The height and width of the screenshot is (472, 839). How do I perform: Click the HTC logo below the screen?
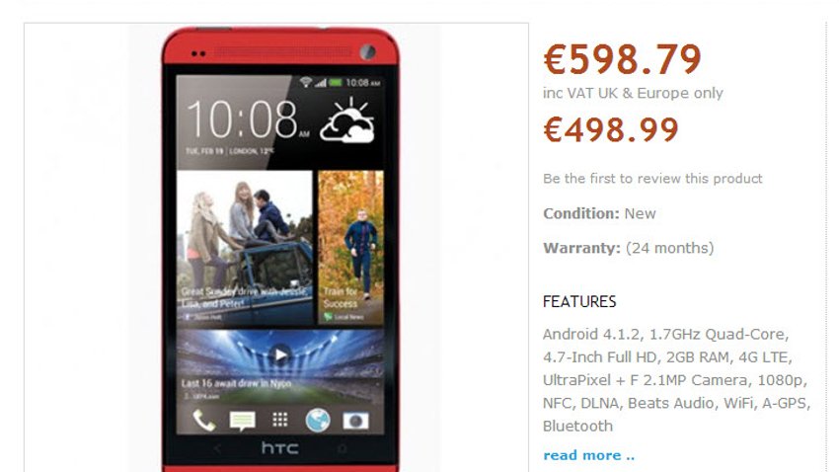[280, 448]
